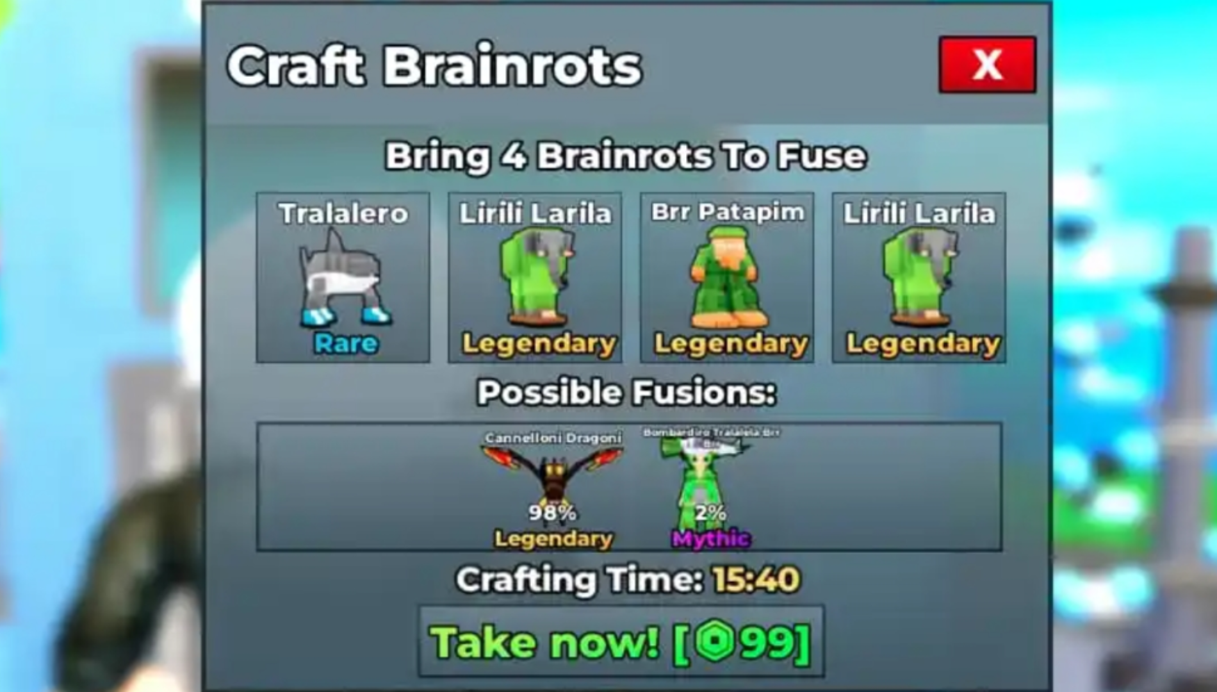Click the Craft Brainrots title text
This screenshot has height=692, width=1217.
coord(434,65)
